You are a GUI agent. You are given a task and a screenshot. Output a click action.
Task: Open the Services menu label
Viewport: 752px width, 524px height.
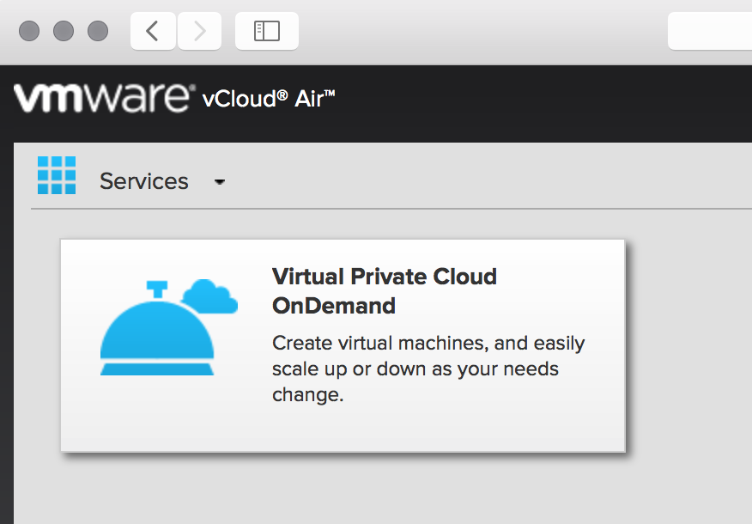[143, 181]
